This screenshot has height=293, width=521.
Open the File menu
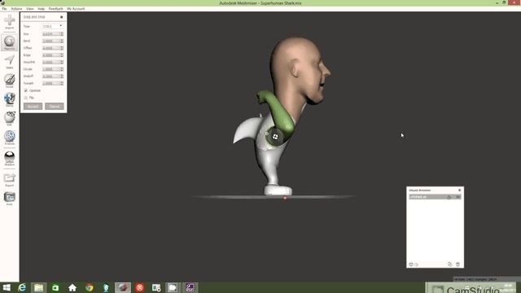tap(4, 9)
